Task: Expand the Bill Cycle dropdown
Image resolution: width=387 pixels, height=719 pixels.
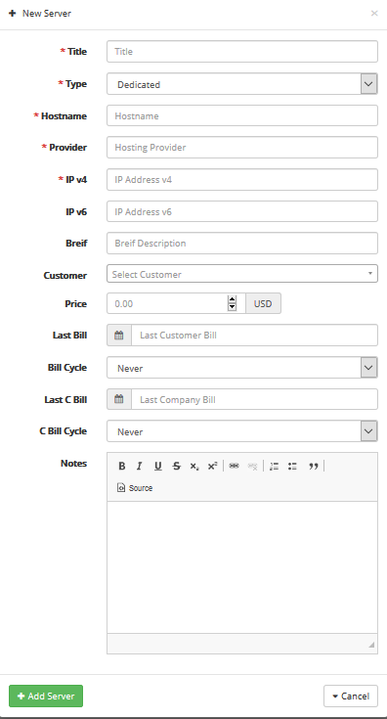Action: 242,367
